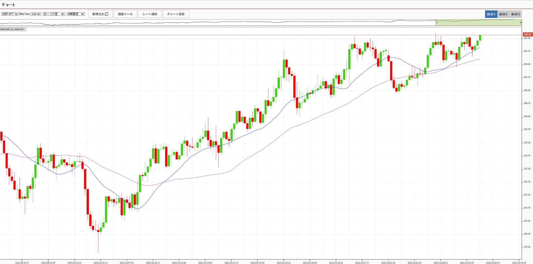Expand the ローソク足 chart type dropdown
The image size is (533, 264).
[54, 14]
